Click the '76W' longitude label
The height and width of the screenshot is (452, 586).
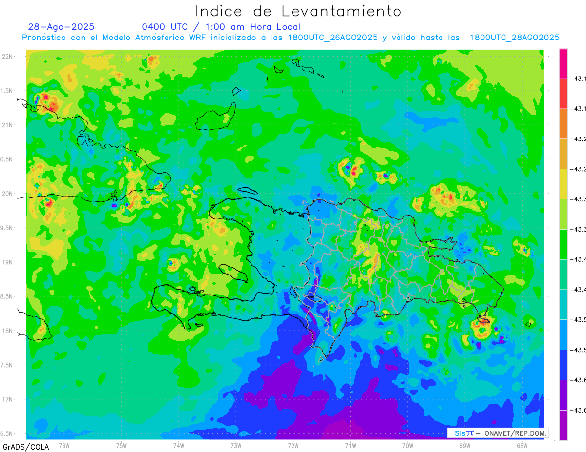pyautogui.click(x=64, y=445)
